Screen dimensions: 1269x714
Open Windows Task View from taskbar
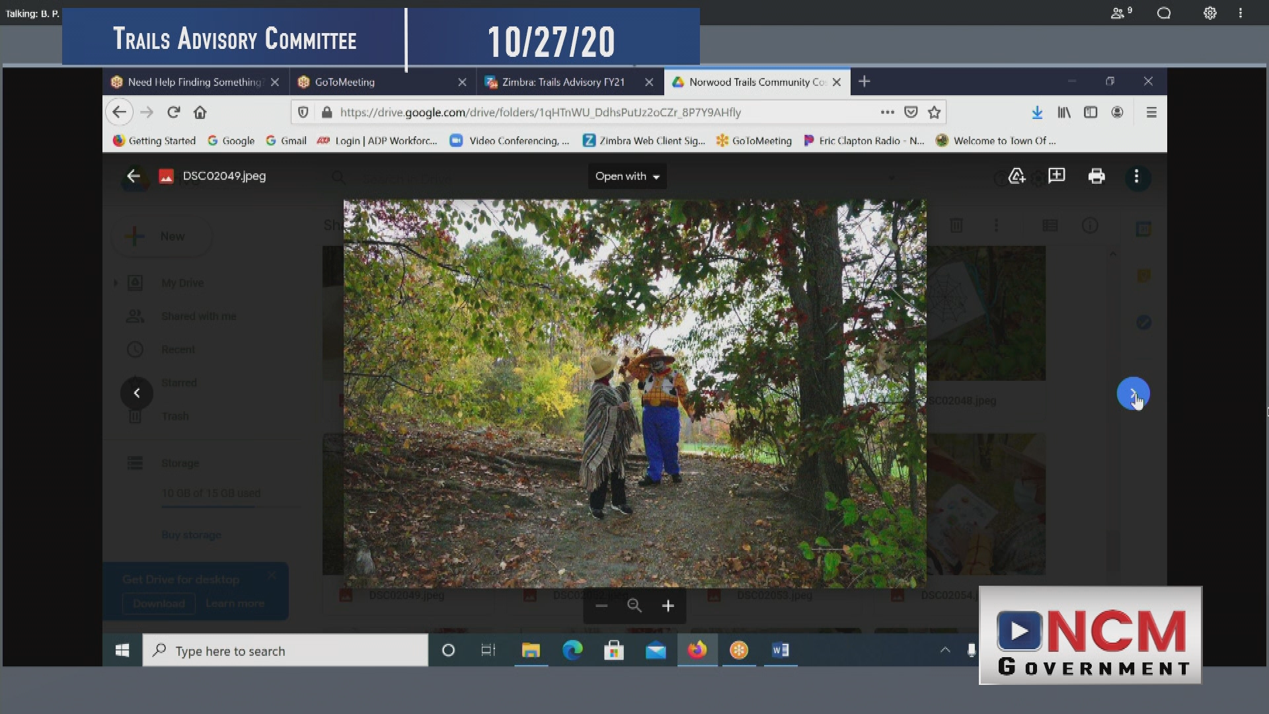[488, 651]
